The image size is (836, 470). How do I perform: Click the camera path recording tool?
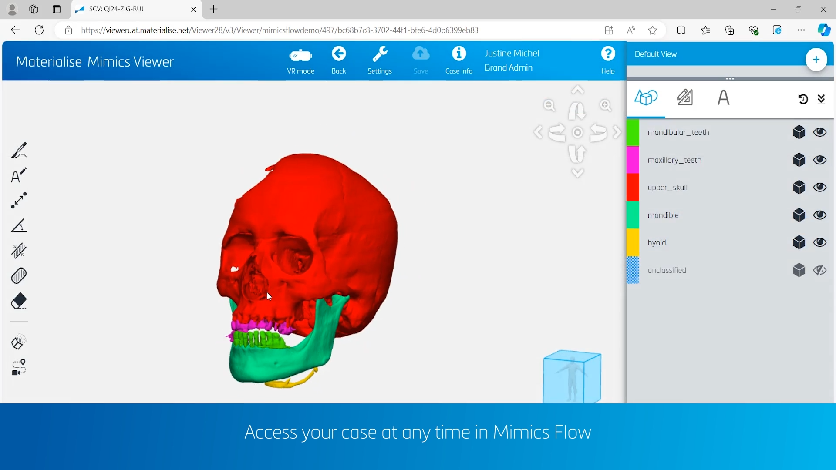(19, 367)
